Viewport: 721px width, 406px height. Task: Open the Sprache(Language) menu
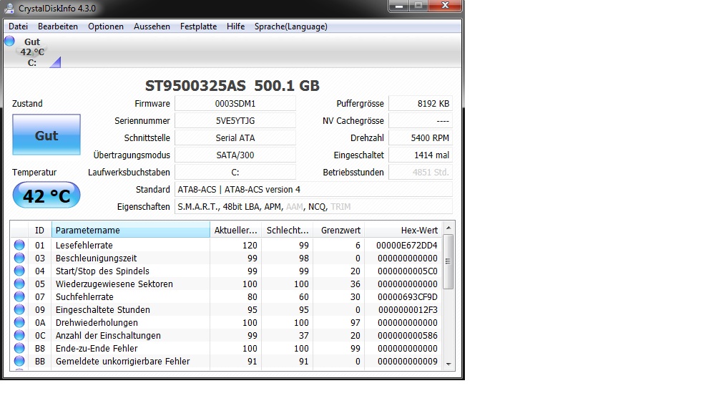291,26
